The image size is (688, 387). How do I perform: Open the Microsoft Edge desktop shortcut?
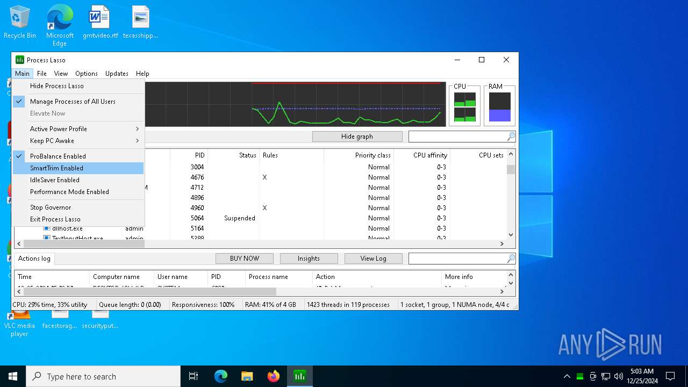click(x=60, y=25)
